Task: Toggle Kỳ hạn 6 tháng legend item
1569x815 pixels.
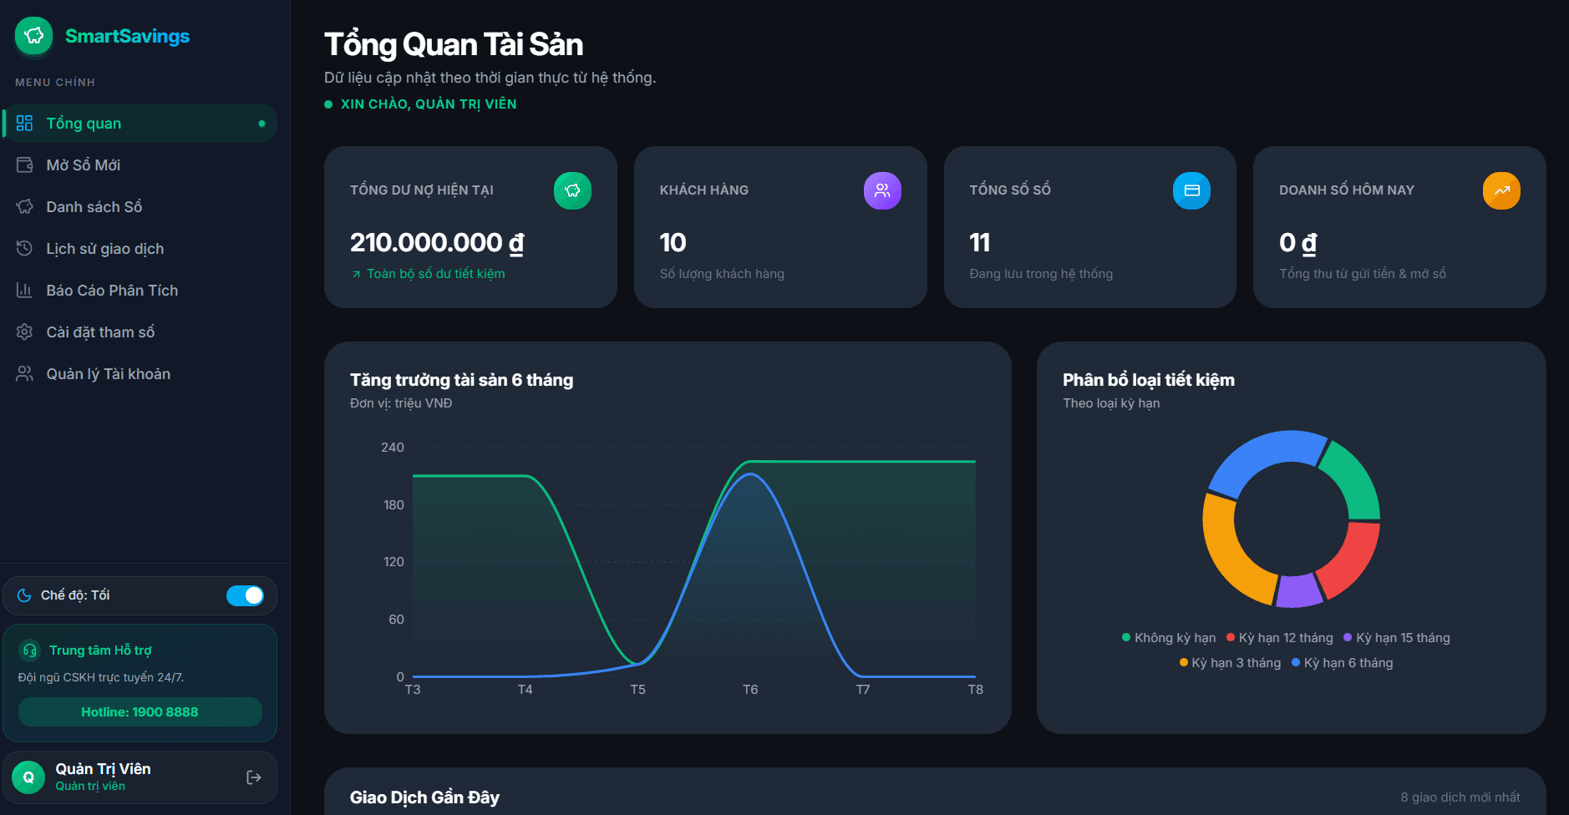Action: 1342,663
